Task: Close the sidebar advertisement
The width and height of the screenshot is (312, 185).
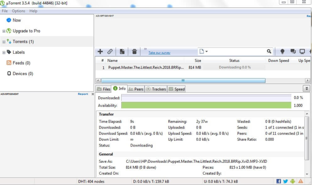Action: (x=93, y=94)
